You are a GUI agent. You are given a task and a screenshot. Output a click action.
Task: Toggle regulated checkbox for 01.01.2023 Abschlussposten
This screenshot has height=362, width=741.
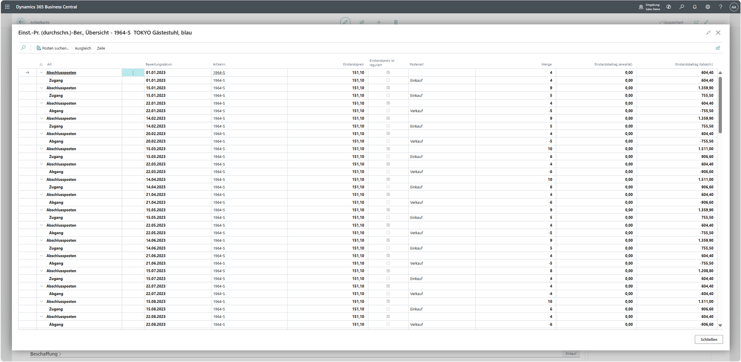tap(388, 73)
